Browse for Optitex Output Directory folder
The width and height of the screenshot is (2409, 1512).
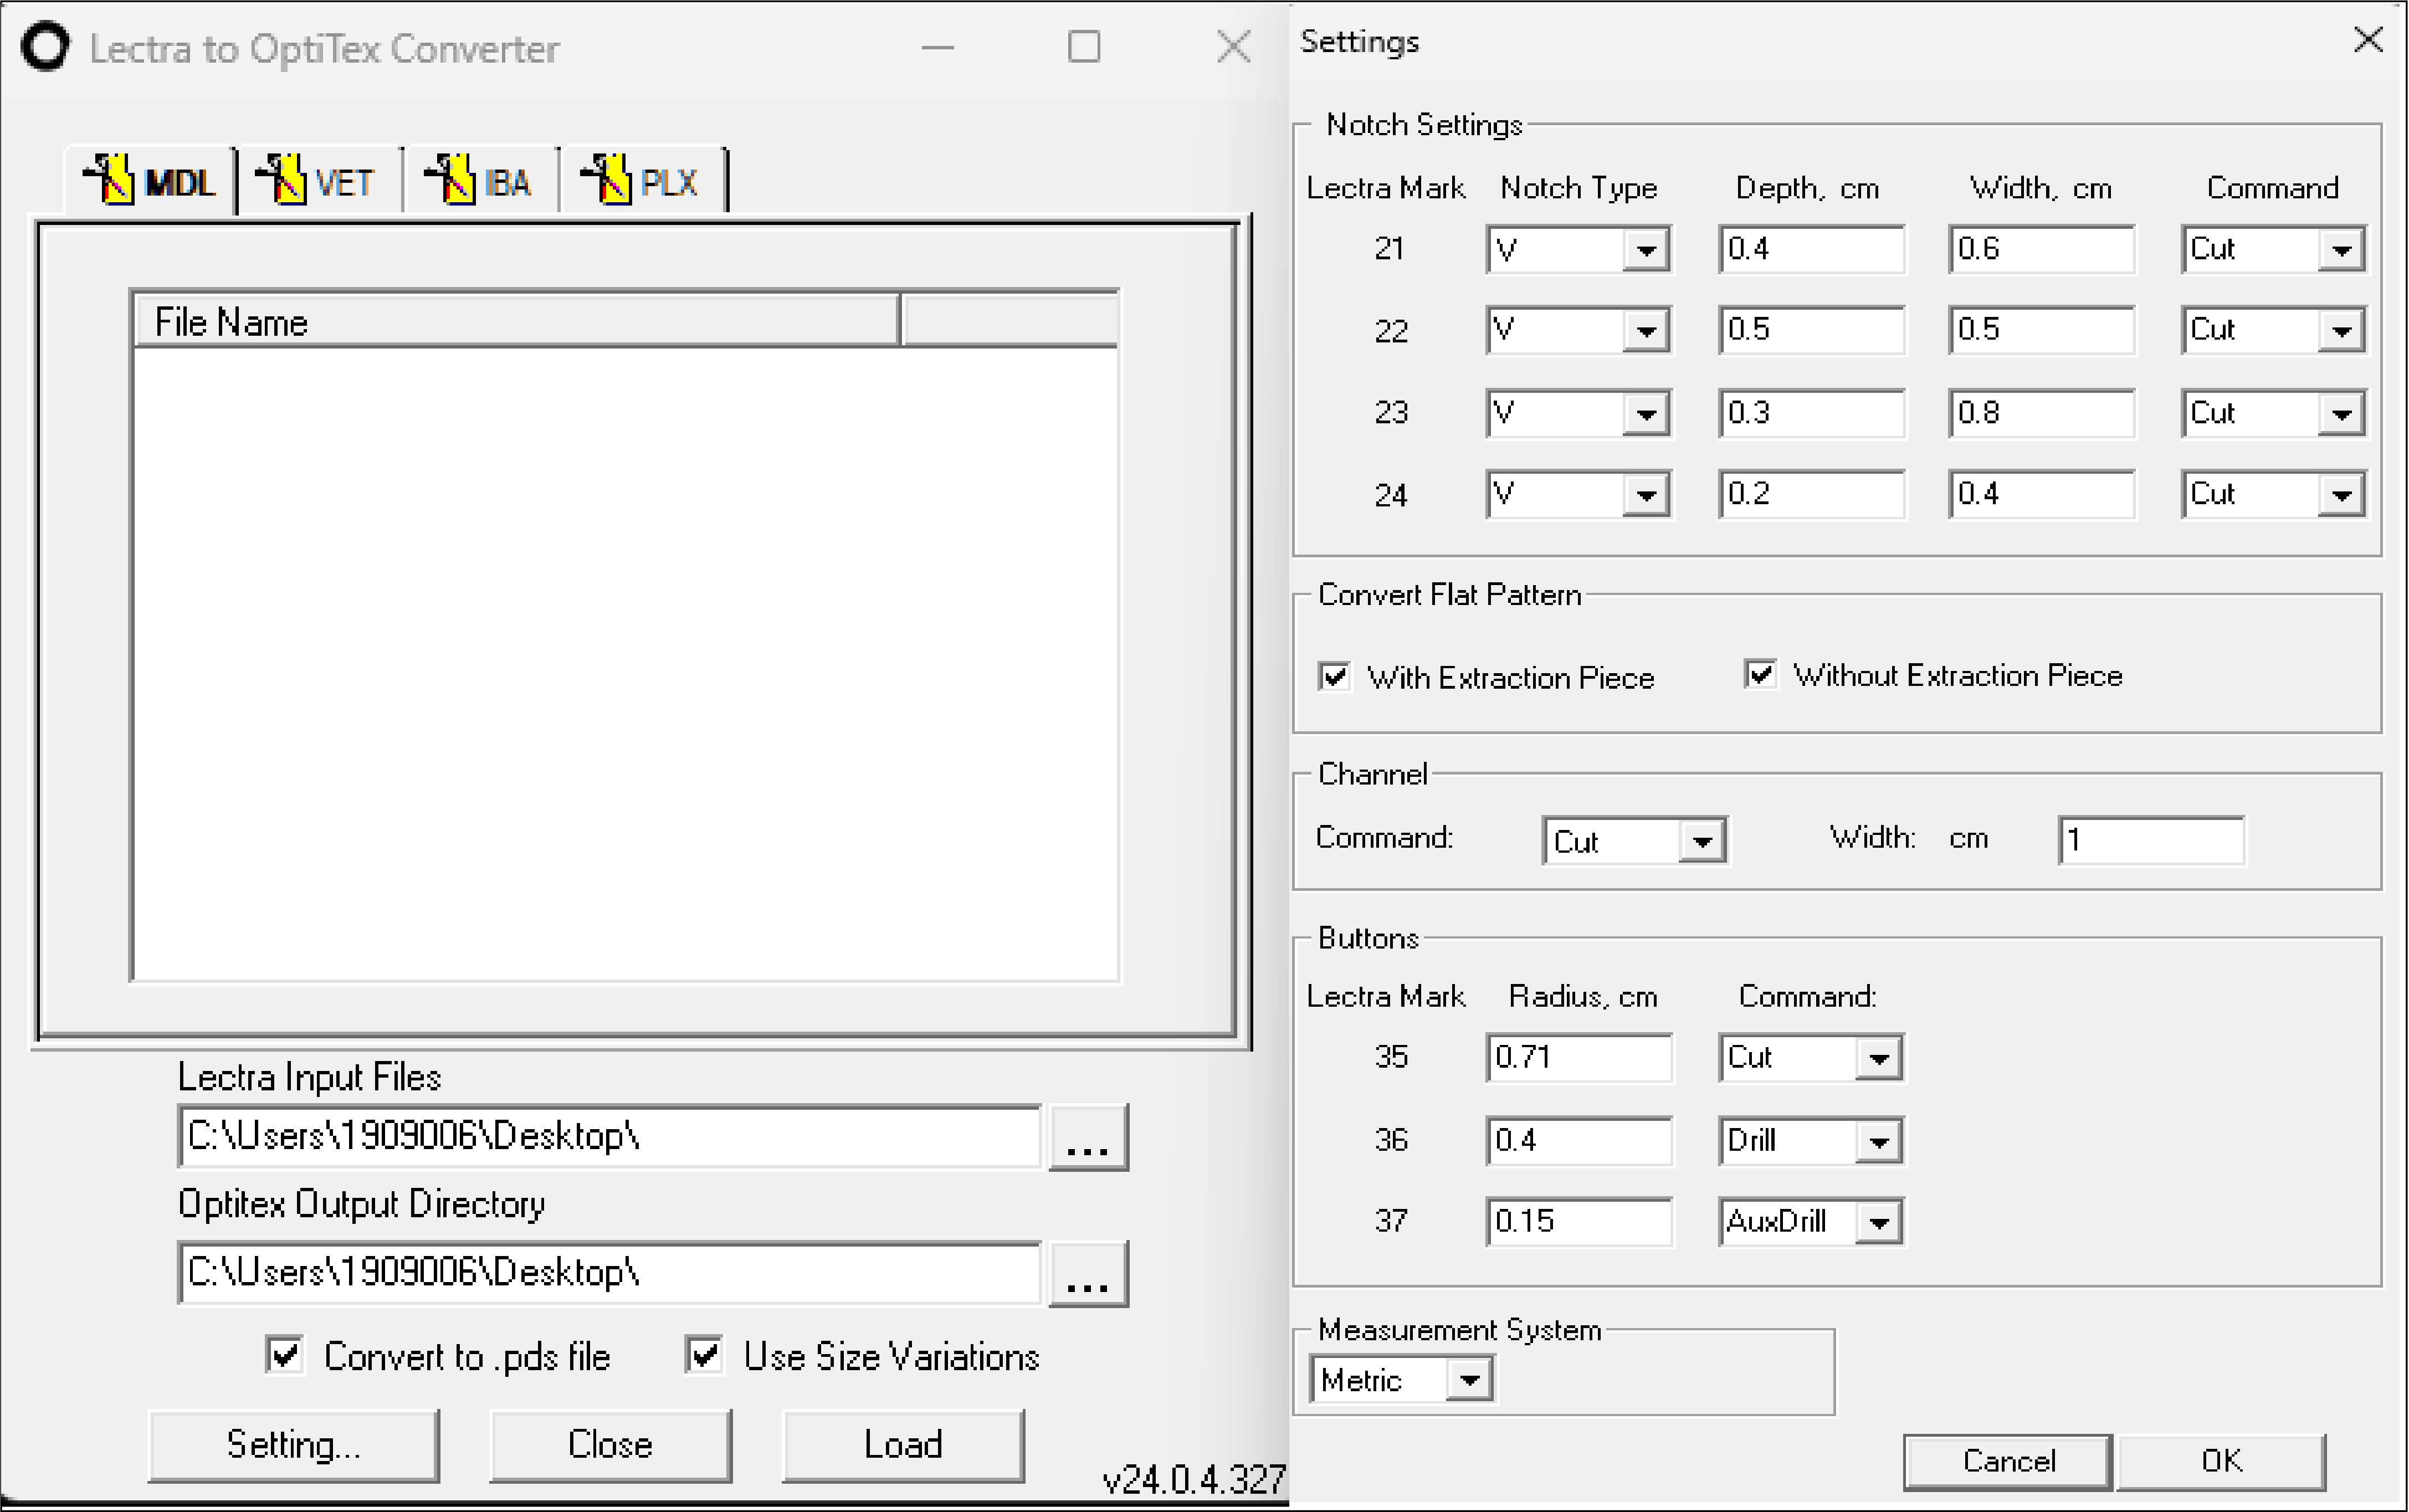[1088, 1273]
